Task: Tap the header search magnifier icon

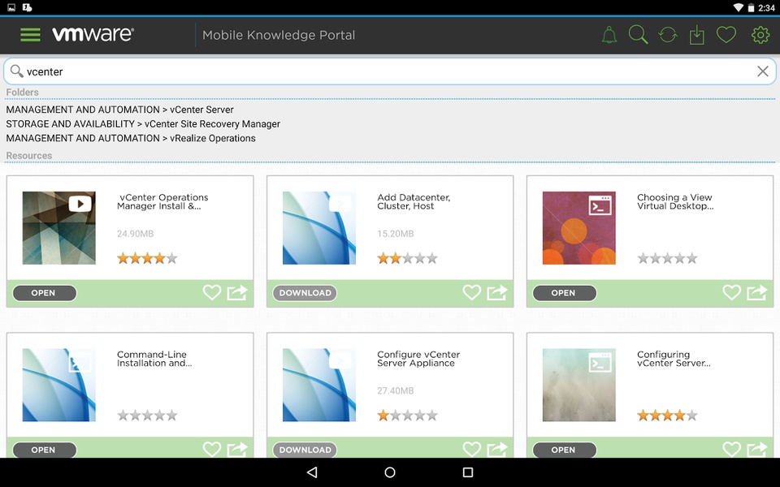Action: tap(638, 35)
